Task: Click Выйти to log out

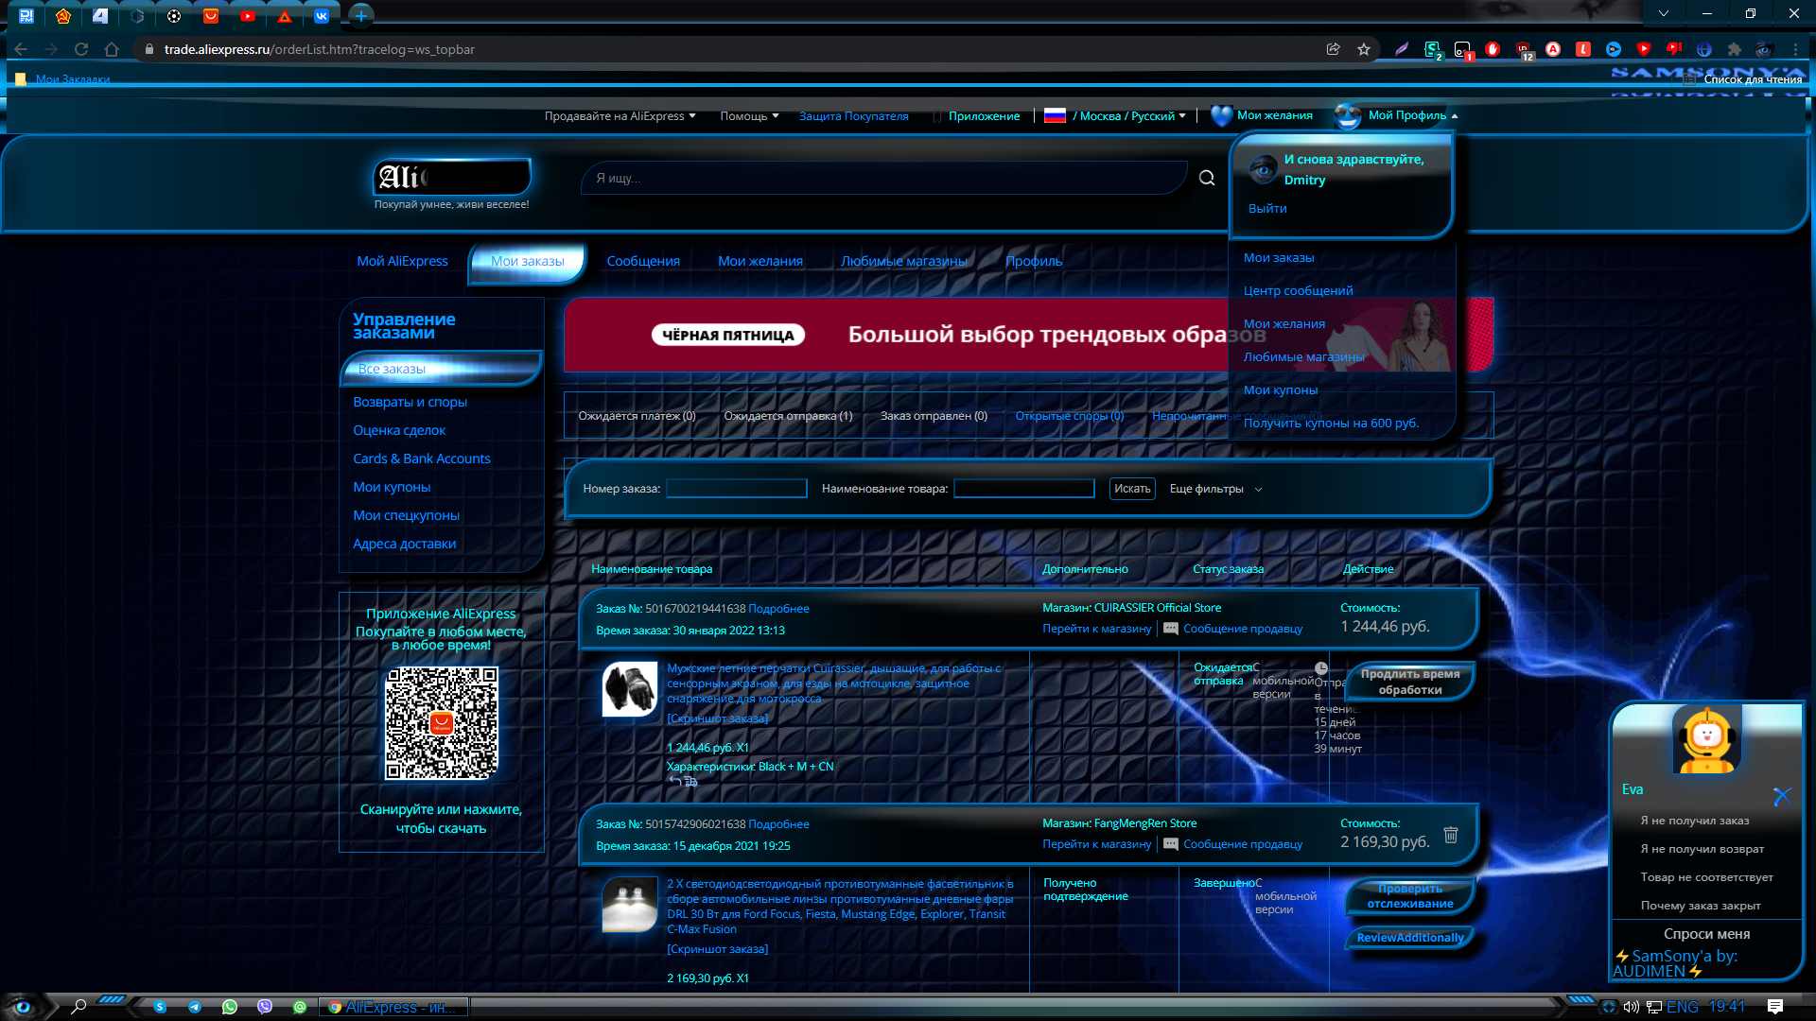Action: click(x=1266, y=208)
